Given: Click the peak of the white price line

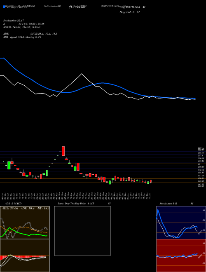Looking at the screenshot, I should (x=82, y=74).
